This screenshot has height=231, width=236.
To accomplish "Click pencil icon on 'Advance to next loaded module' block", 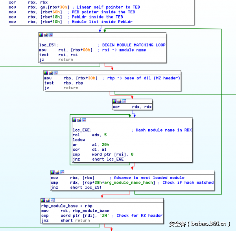I will click(57, 172).
